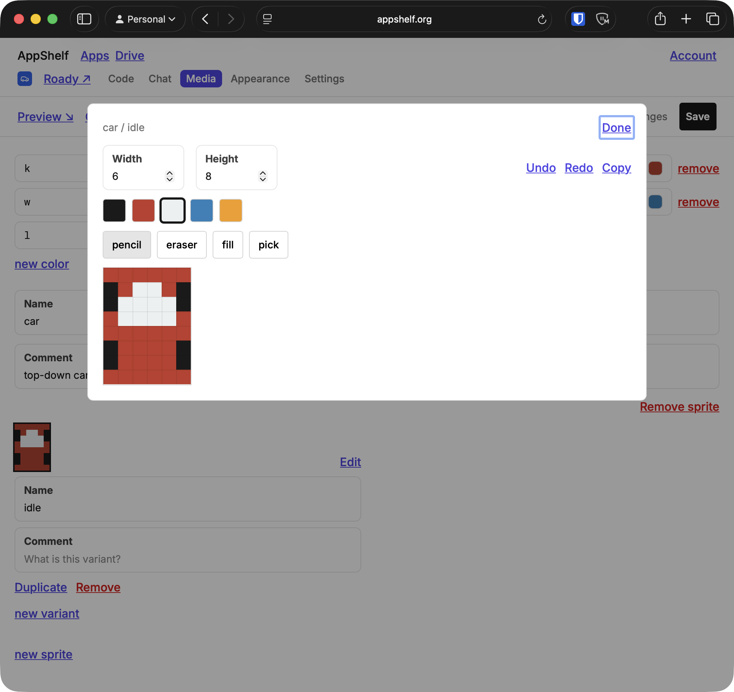Open the Code tab
This screenshot has height=692, width=734.
click(121, 79)
